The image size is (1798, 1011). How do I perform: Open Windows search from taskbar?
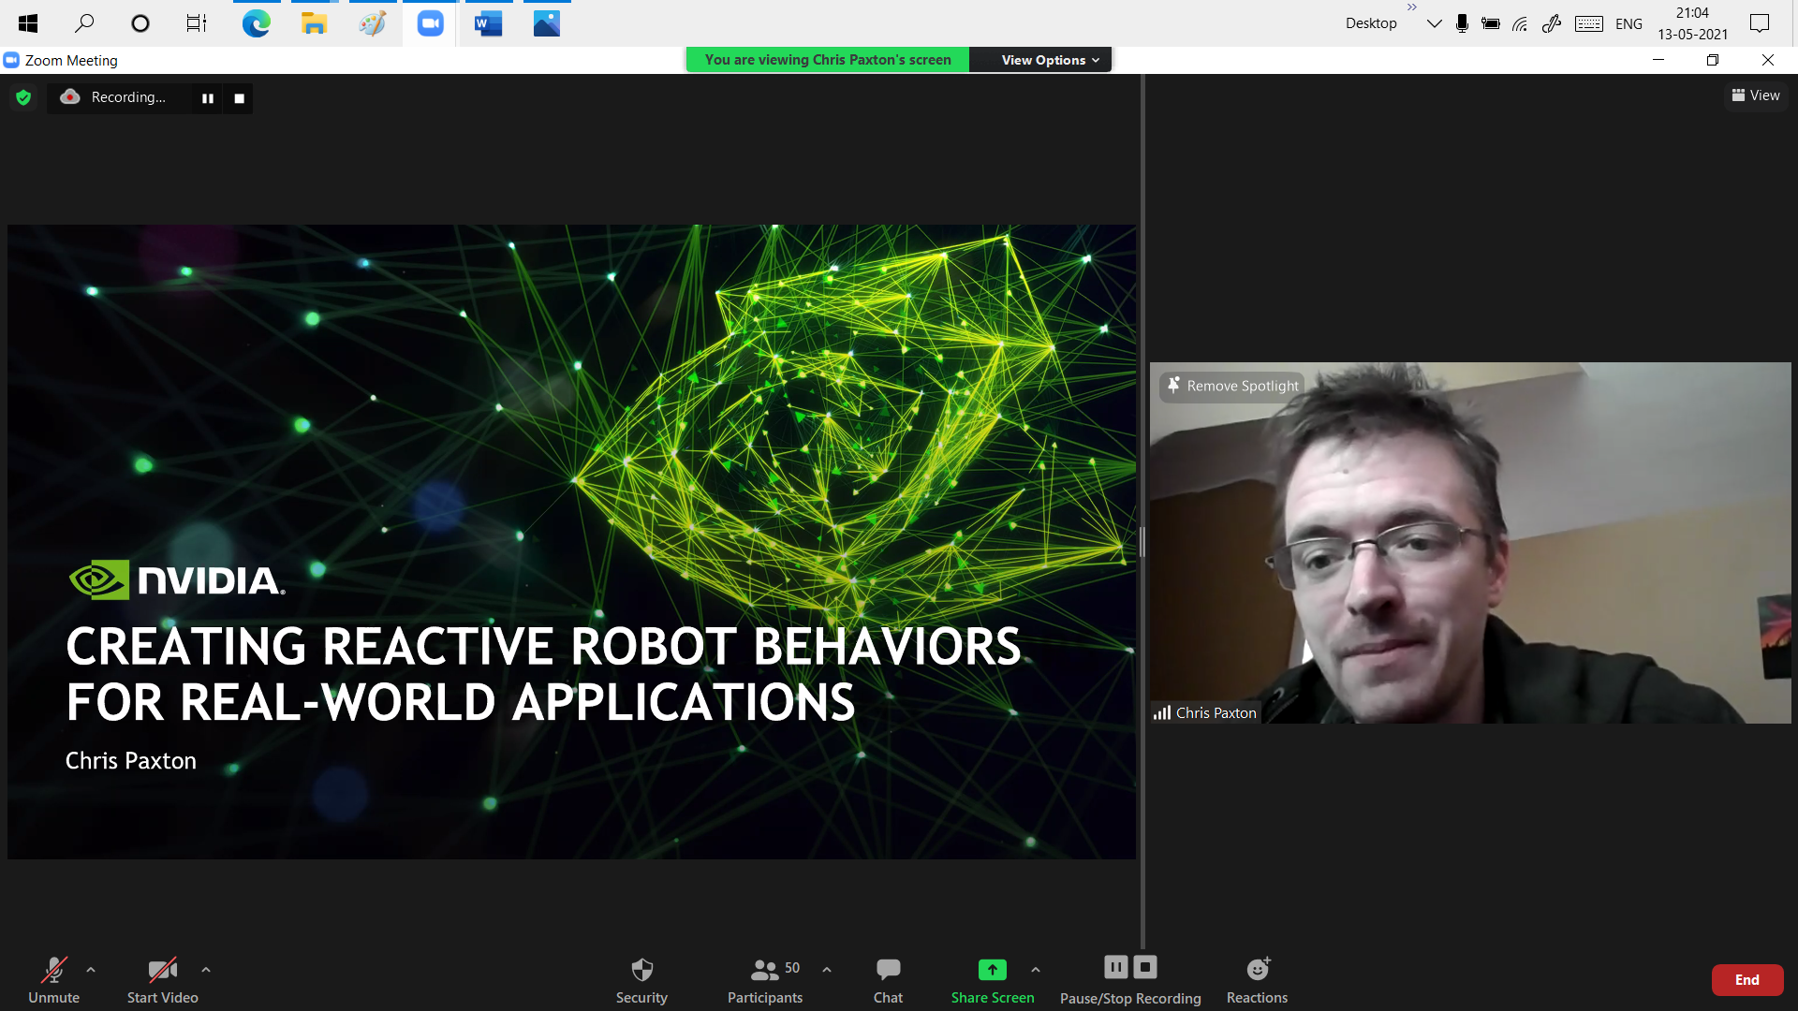tap(84, 23)
